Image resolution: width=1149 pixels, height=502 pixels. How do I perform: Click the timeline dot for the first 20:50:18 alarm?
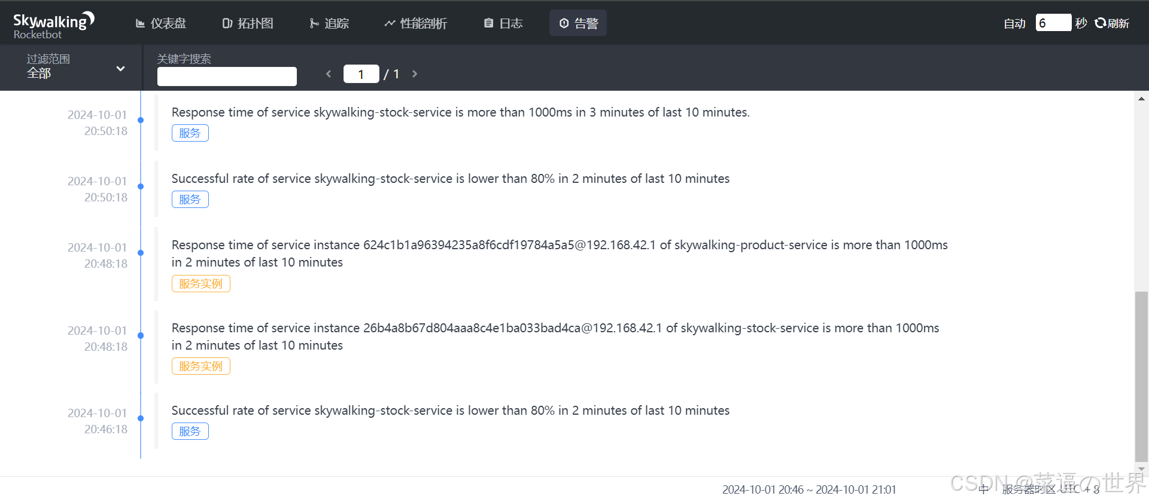tap(141, 120)
